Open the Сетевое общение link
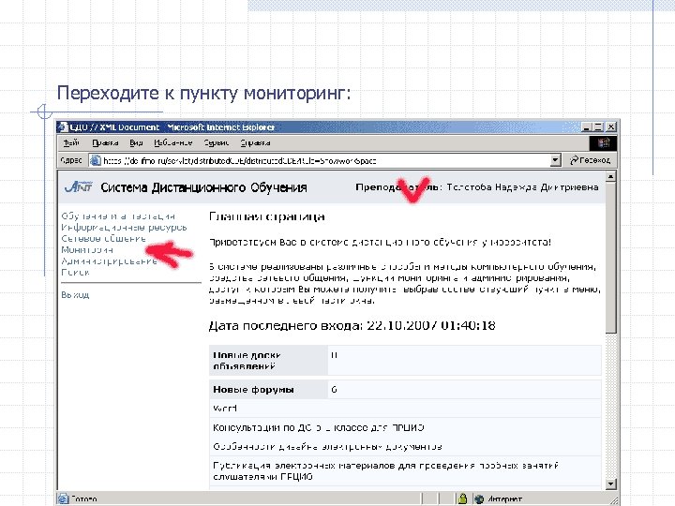675x506 pixels. pyautogui.click(x=103, y=238)
